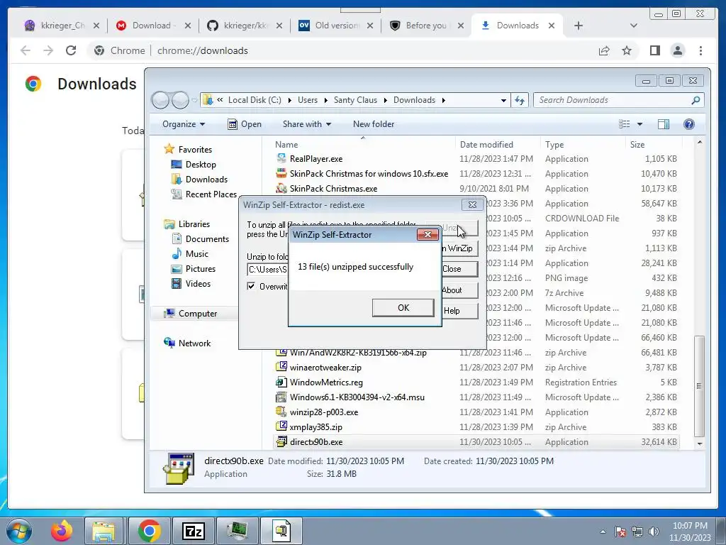Open the address bar history dropdown

(x=504, y=100)
